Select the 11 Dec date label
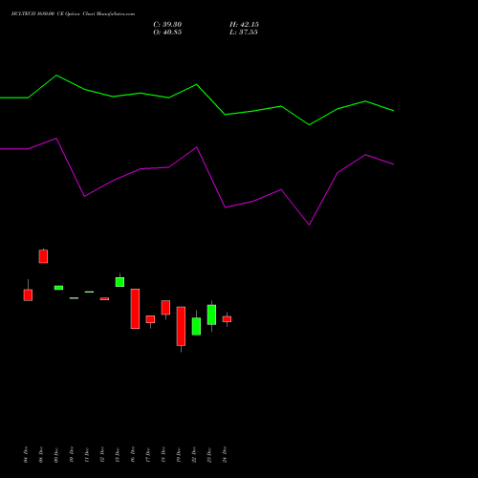The height and width of the screenshot is (478, 478). (x=87, y=454)
